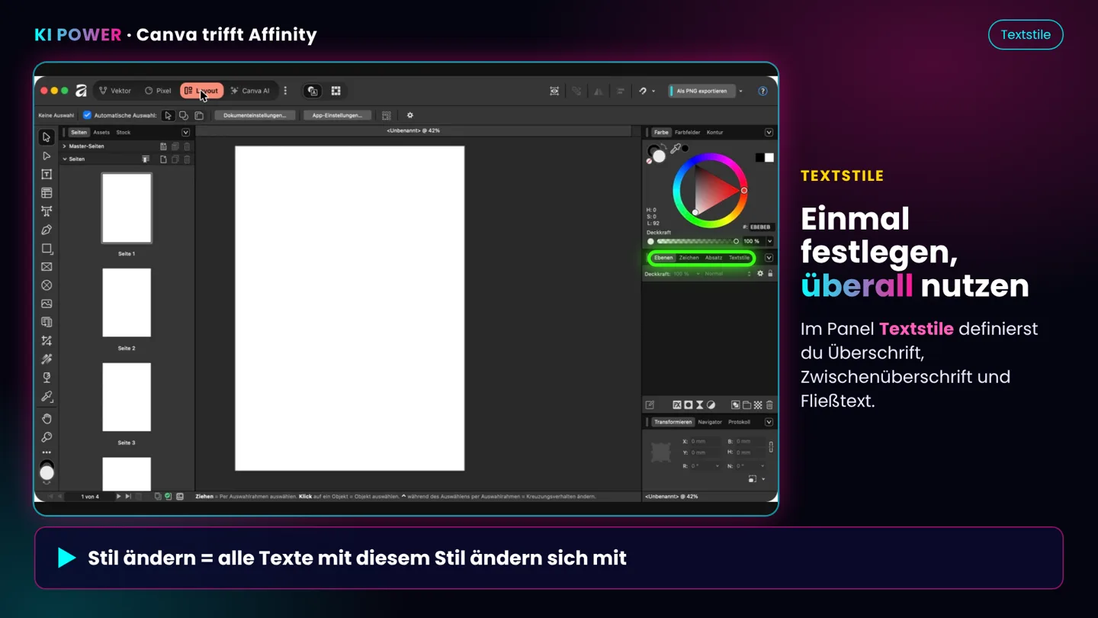The image size is (1098, 618).
Task: Open Farbe panel options dropdown
Action: pos(769,133)
